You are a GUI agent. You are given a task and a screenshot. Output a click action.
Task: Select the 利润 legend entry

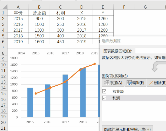tap(116, 98)
